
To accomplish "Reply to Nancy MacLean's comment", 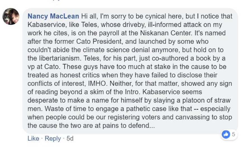I will (x=53, y=138).
